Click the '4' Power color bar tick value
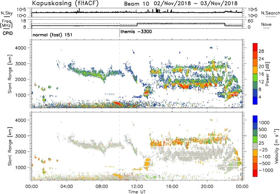 click(x=260, y=97)
